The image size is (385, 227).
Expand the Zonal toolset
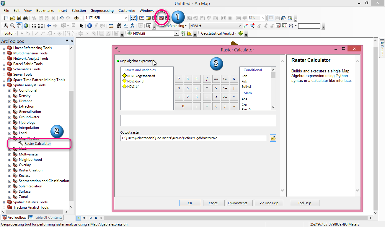click(x=9, y=197)
